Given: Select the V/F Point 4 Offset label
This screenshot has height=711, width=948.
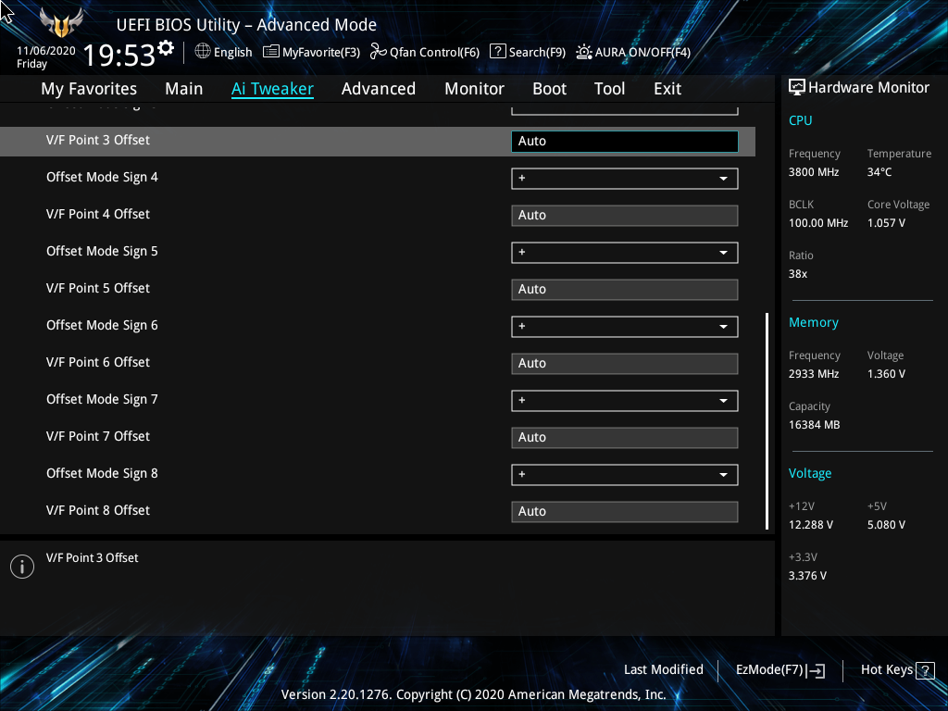Looking at the screenshot, I should pos(98,214).
